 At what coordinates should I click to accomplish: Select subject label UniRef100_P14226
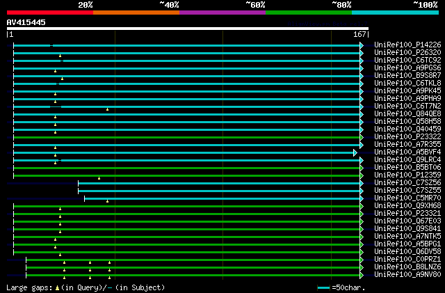407,45
